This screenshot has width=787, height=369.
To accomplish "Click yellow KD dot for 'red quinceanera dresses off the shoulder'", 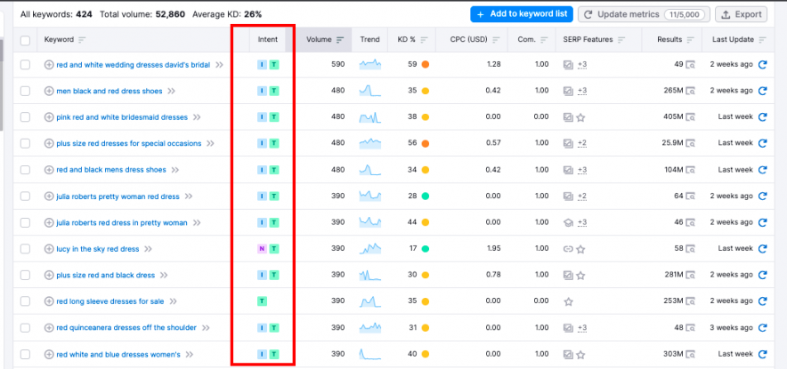I will pos(426,328).
